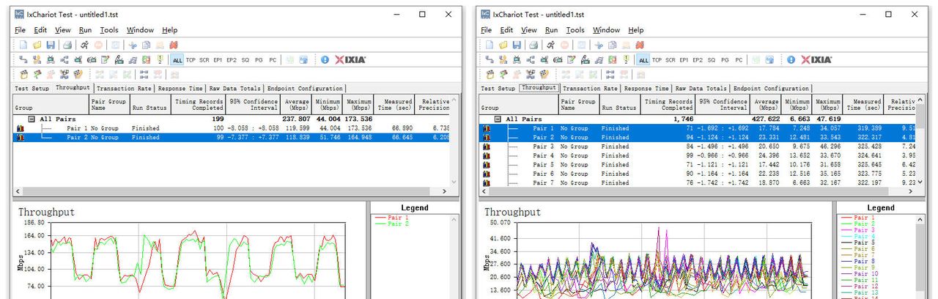Viewport: 938px width, 299px height.
Task: Select Pair 7 row in right window
Action: pos(698,182)
